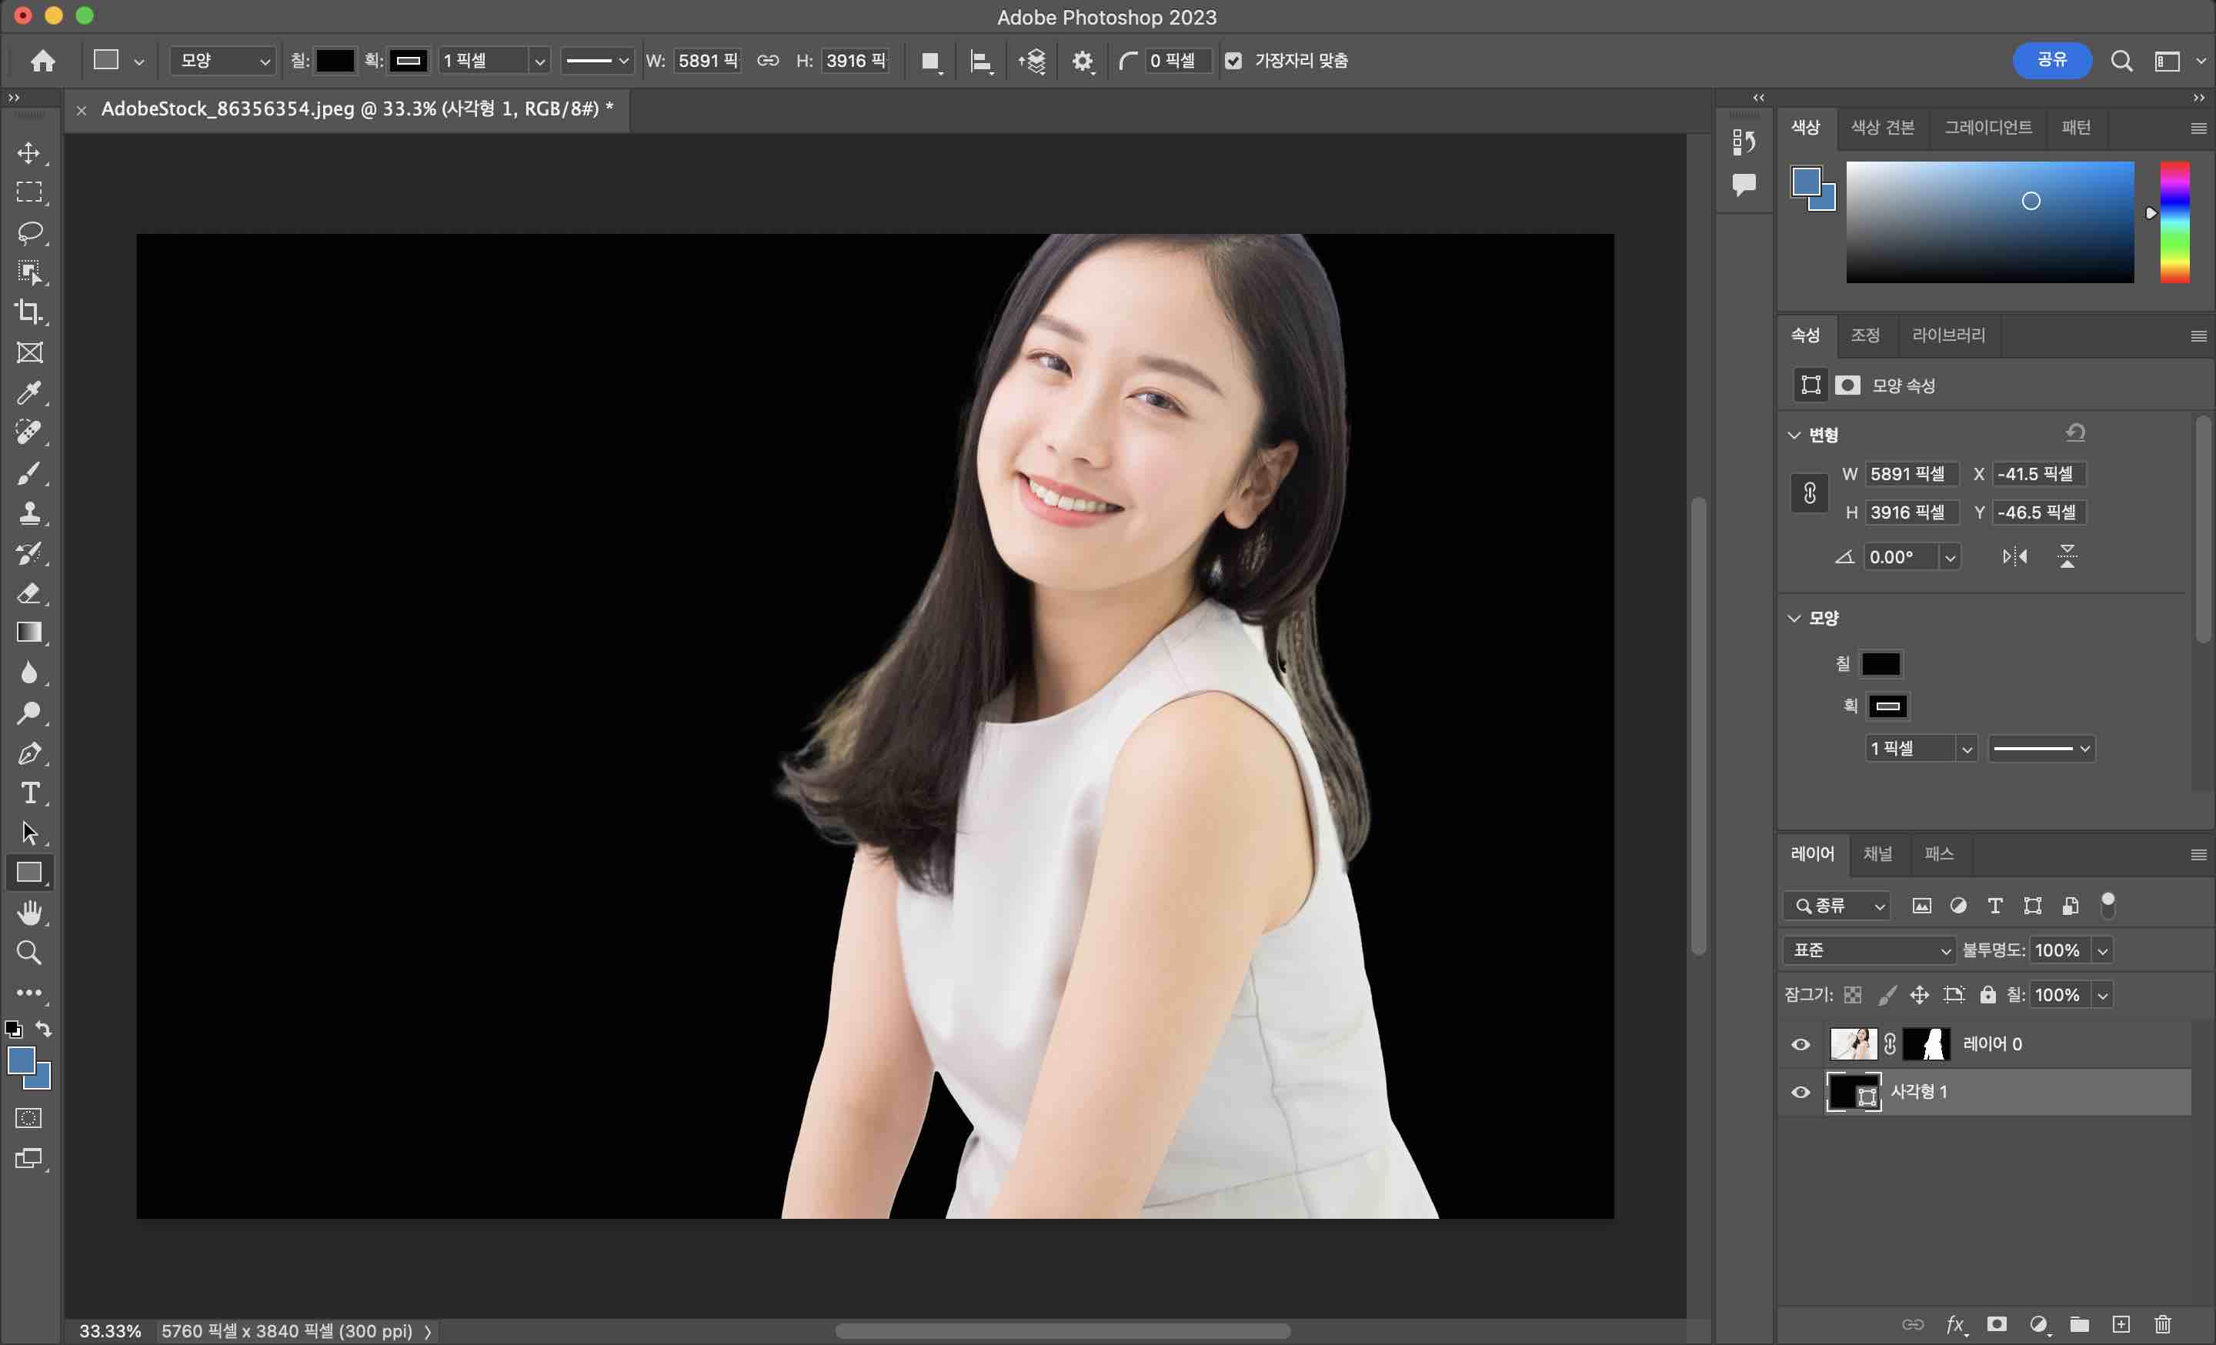Select the Crop tool
This screenshot has width=2216, height=1345.
point(28,312)
